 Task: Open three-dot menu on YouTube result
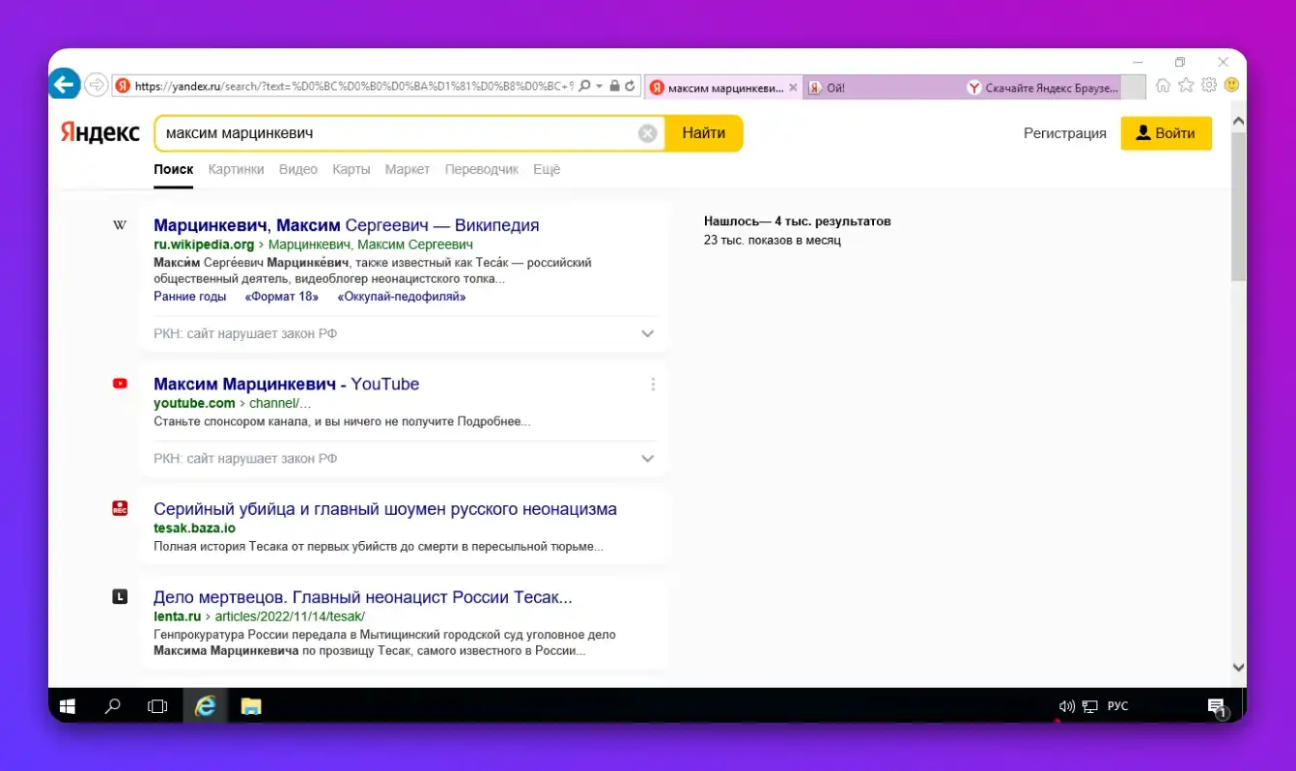click(653, 384)
